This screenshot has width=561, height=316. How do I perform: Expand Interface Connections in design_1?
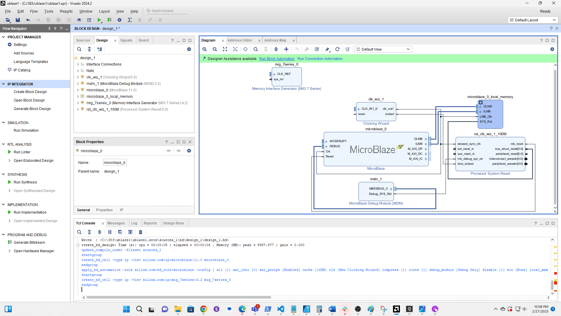click(78, 64)
